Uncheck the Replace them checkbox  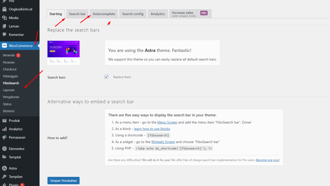click(106, 77)
